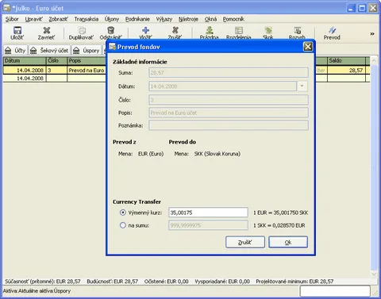The height and width of the screenshot is (299, 381).
Task: Click the 'Budúcnosť: EUR 28,57' status text
Action: (x=113, y=282)
